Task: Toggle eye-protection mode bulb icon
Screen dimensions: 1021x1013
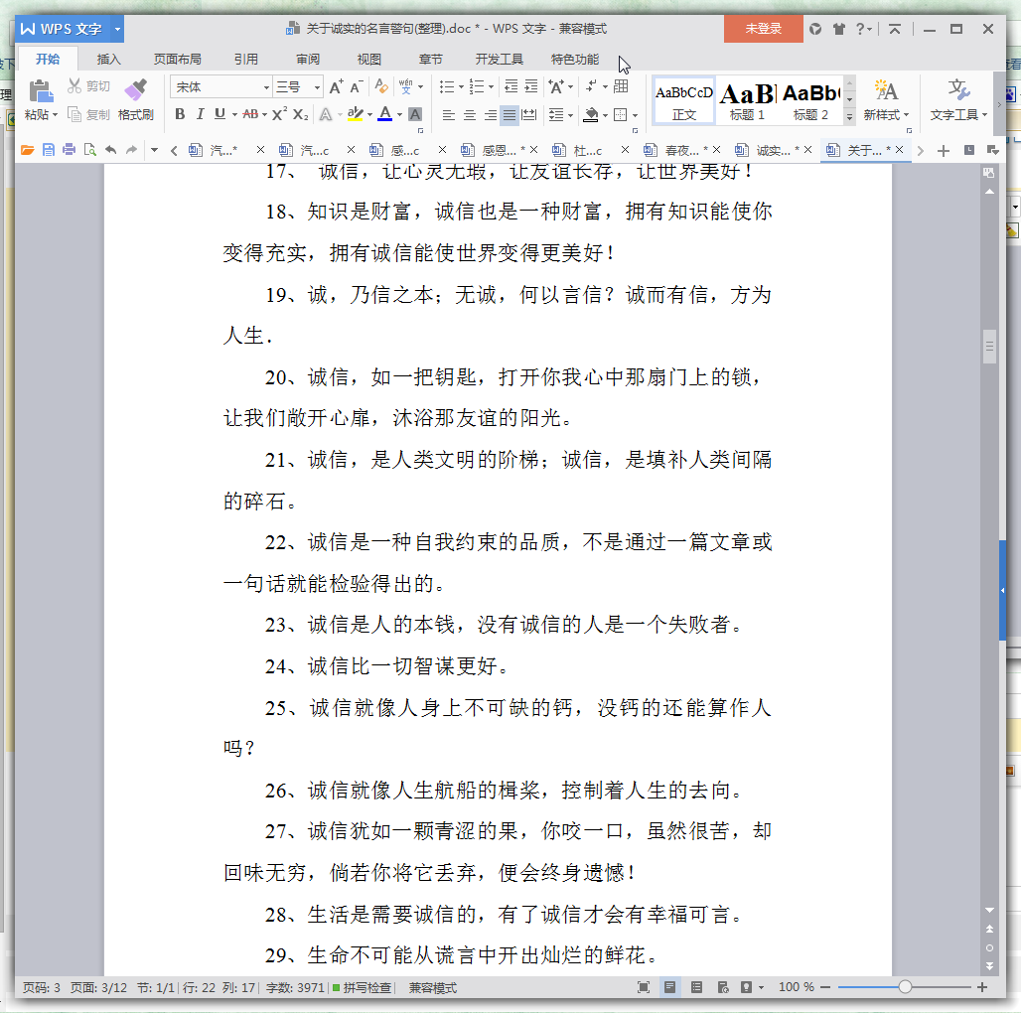Action: (747, 987)
